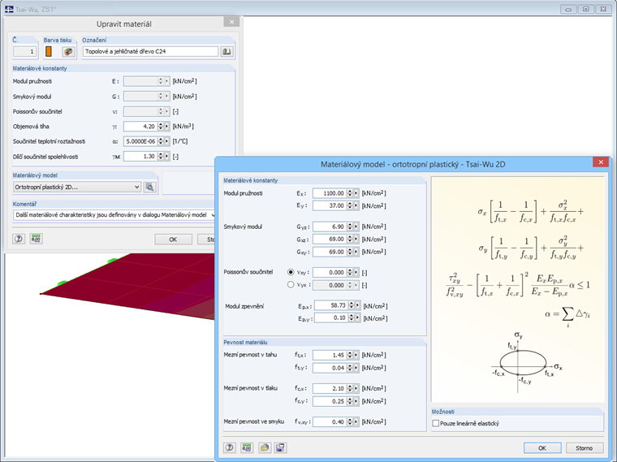The height and width of the screenshot is (462, 617).
Task: Click help icon in Upravit materiál dialog
Action: pyautogui.click(x=19, y=239)
